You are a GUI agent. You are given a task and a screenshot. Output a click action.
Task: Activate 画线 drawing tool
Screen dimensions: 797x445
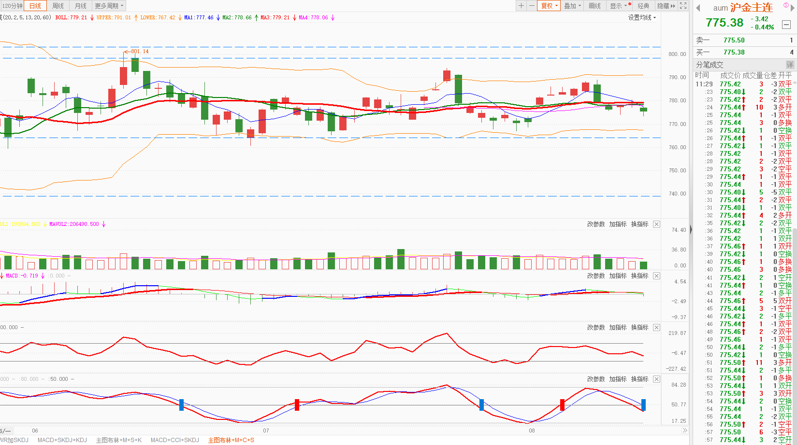595,6
